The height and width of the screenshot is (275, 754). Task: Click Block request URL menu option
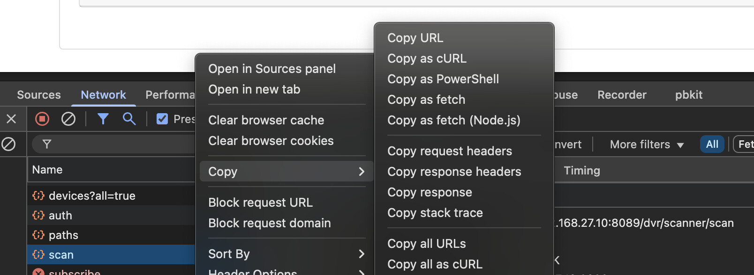pos(260,203)
